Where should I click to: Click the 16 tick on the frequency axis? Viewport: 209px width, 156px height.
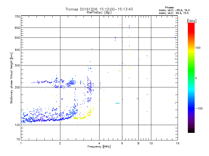(x=177, y=143)
